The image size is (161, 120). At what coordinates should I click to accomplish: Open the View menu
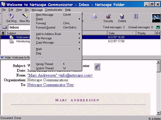click(19, 10)
